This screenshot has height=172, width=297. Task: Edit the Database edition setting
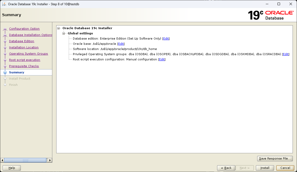click(x=166, y=39)
